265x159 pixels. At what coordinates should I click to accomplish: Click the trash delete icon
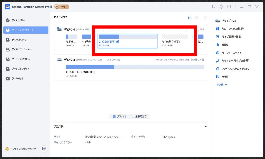click(218, 45)
